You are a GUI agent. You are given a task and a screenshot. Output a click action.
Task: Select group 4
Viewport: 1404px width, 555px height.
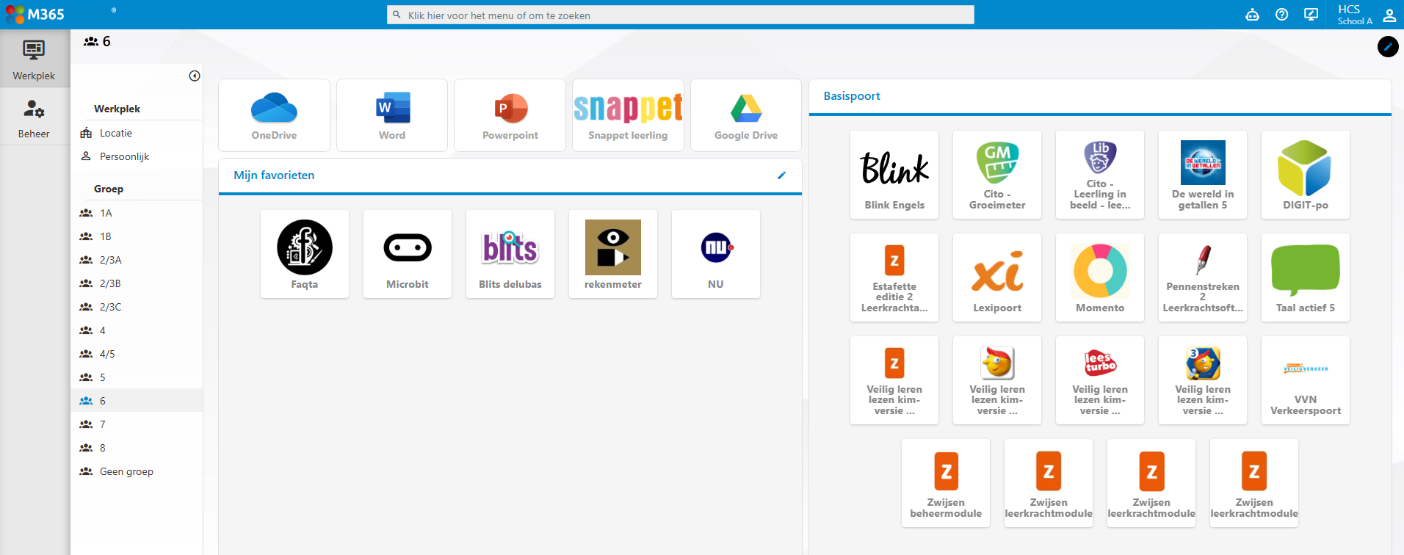[x=137, y=330]
